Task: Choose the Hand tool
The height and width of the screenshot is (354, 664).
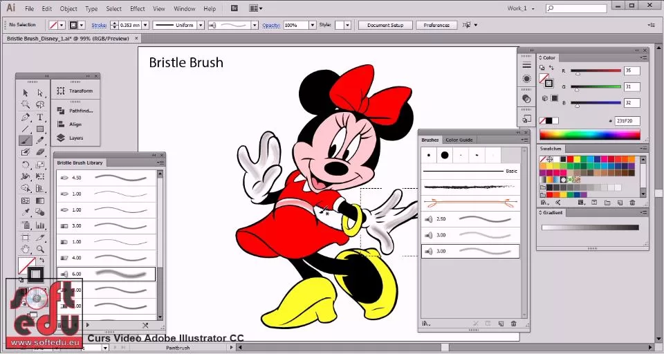Action: pos(26,249)
